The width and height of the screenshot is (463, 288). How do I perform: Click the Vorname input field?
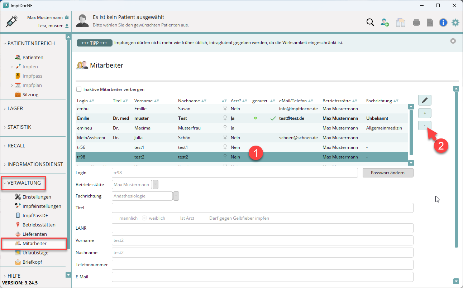point(263,240)
